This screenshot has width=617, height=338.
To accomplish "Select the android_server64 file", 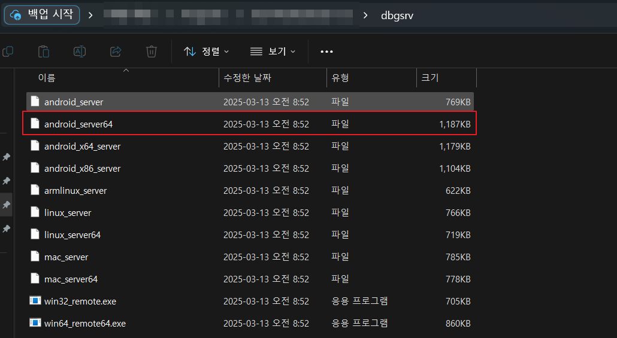I will (78, 124).
